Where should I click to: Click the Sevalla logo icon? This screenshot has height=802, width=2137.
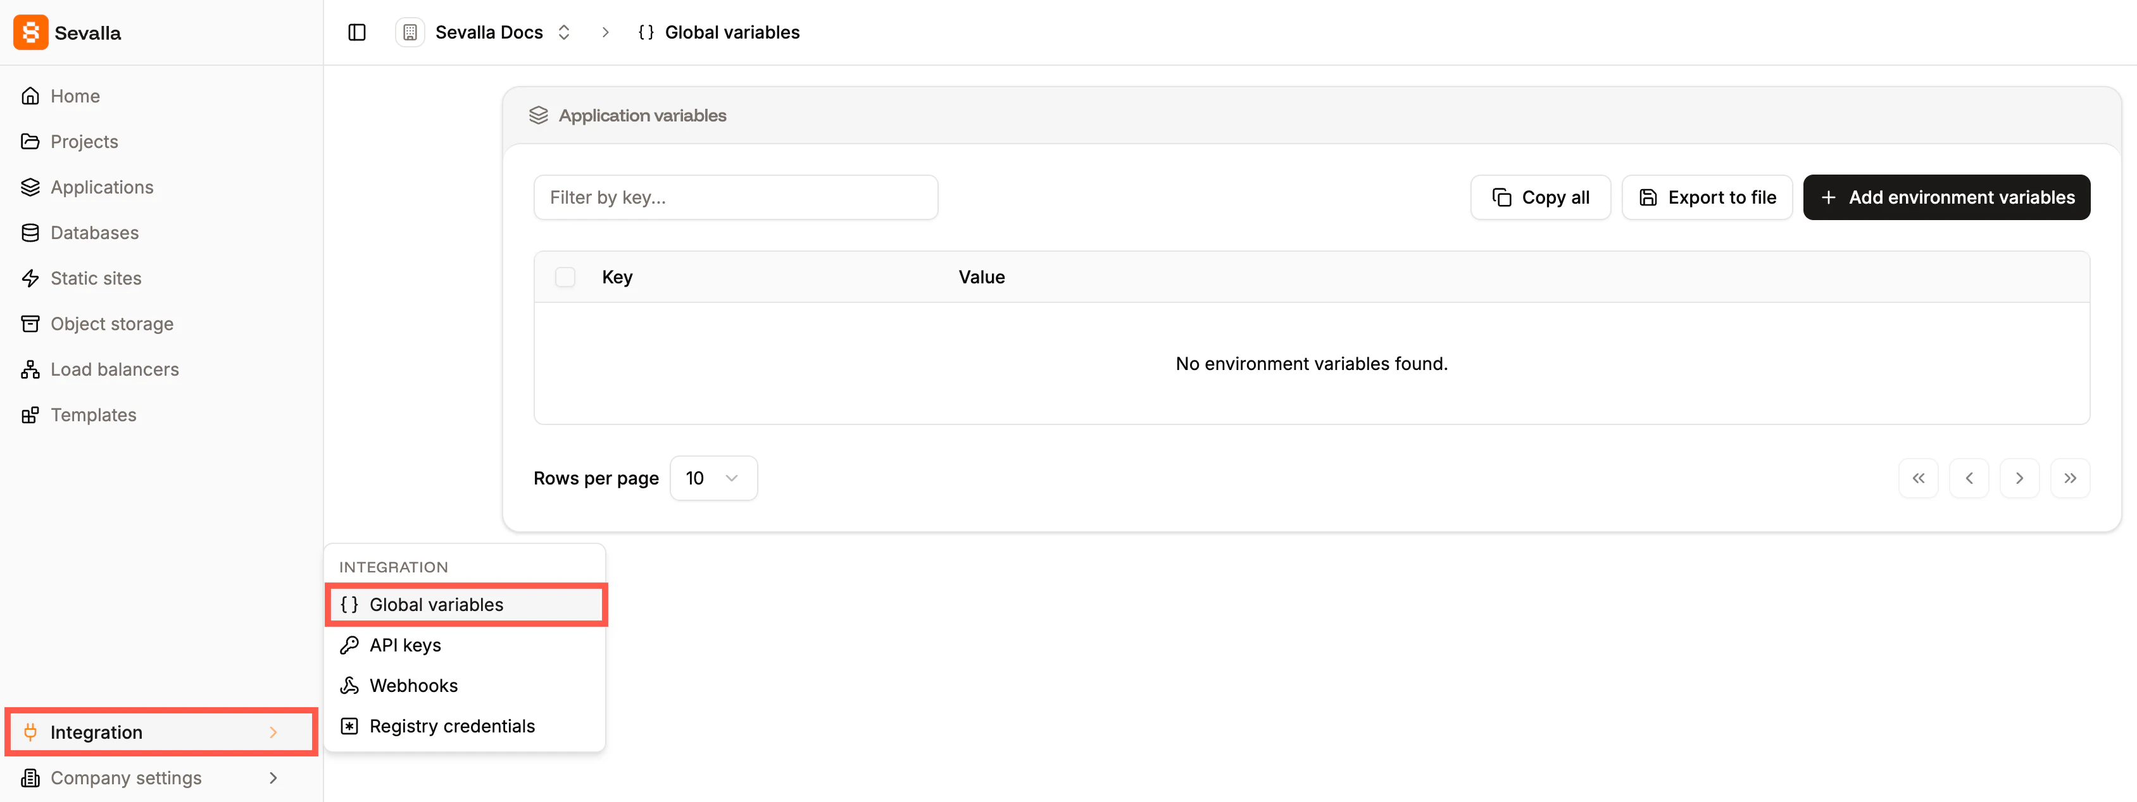[30, 32]
